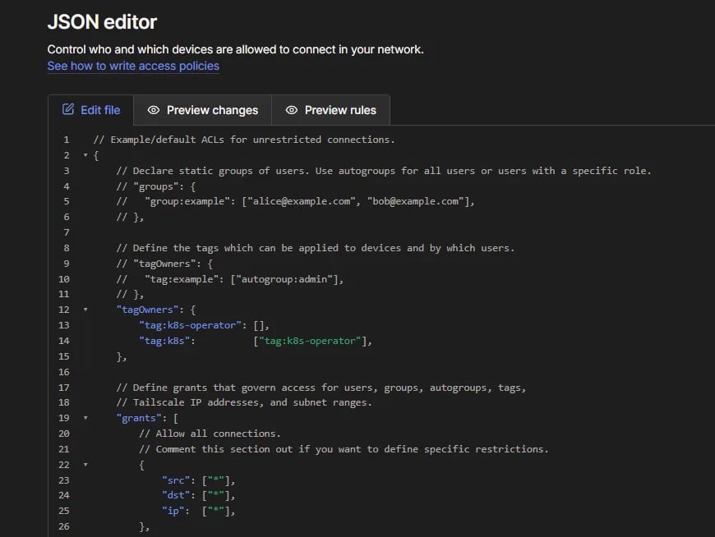Click the "tagOwners" key on line 12
Image resolution: width=715 pixels, height=537 pixels.
point(147,310)
